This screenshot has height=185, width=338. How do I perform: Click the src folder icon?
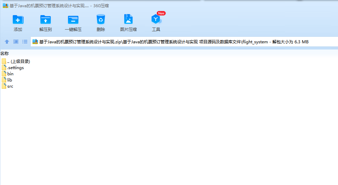[x=4, y=86]
